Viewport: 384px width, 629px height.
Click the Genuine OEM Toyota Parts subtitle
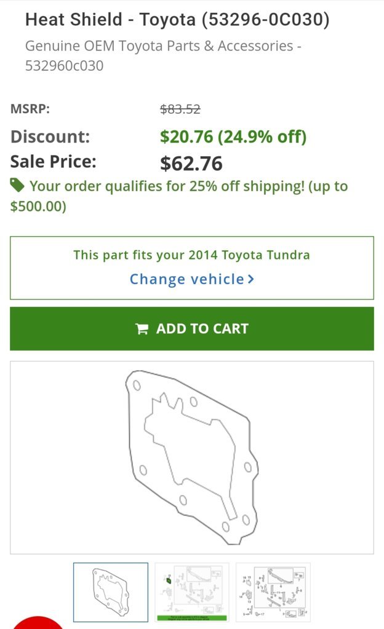(x=163, y=55)
